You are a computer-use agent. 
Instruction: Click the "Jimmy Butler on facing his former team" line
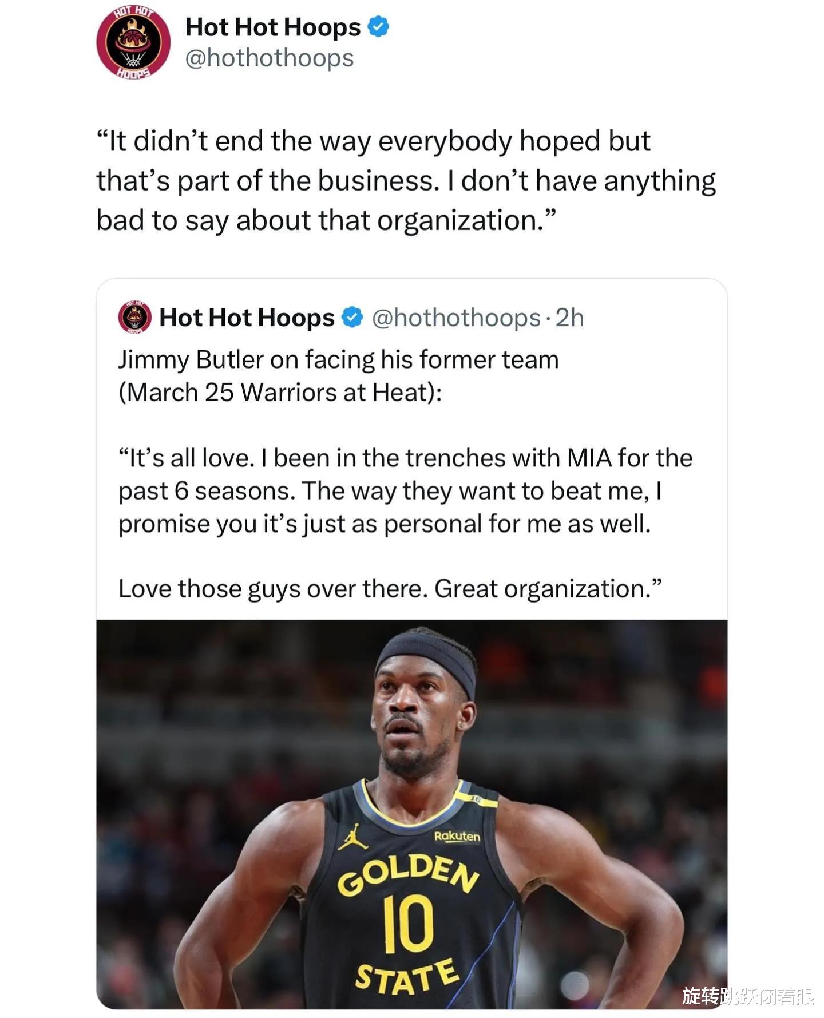[x=338, y=360]
